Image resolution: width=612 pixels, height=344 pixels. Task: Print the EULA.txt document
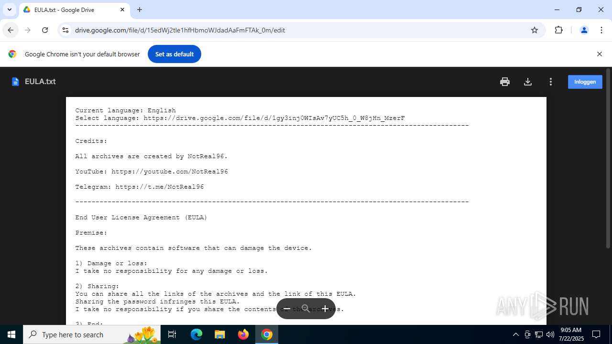point(505,82)
